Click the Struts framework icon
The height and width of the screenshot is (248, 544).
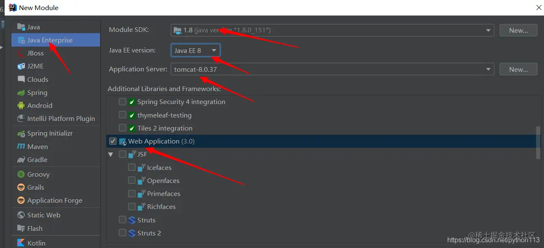click(x=132, y=220)
